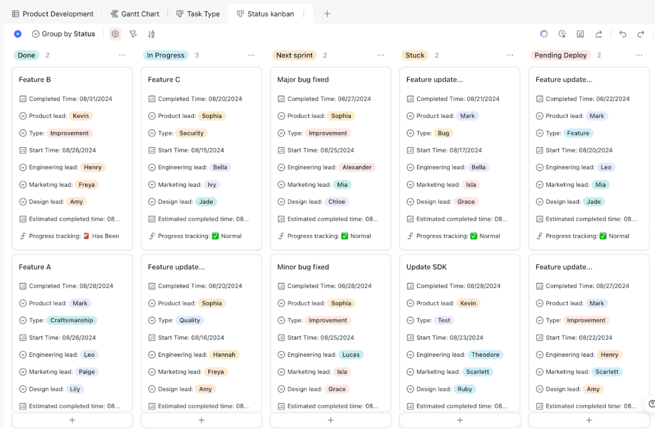Click Ivy marketing lead tag
Screen dimensions: 655x429
pos(212,185)
